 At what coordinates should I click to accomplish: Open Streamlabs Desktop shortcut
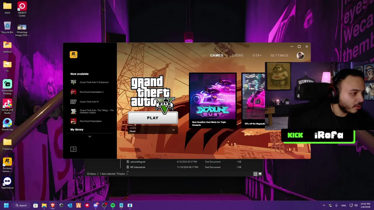click(7, 87)
